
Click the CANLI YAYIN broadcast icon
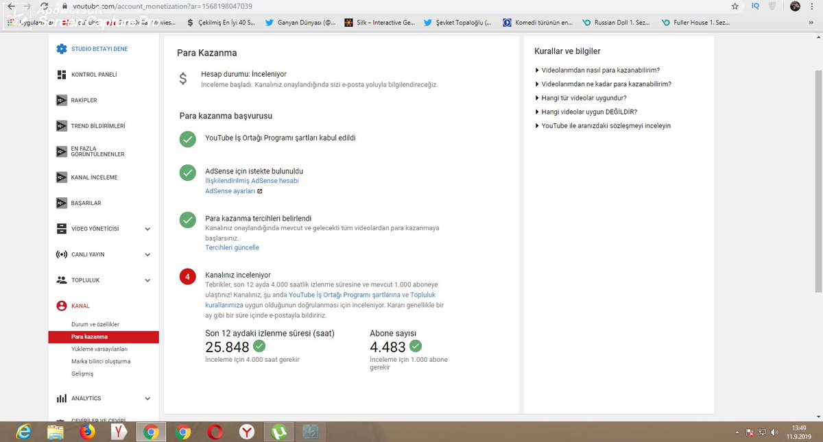(x=62, y=254)
